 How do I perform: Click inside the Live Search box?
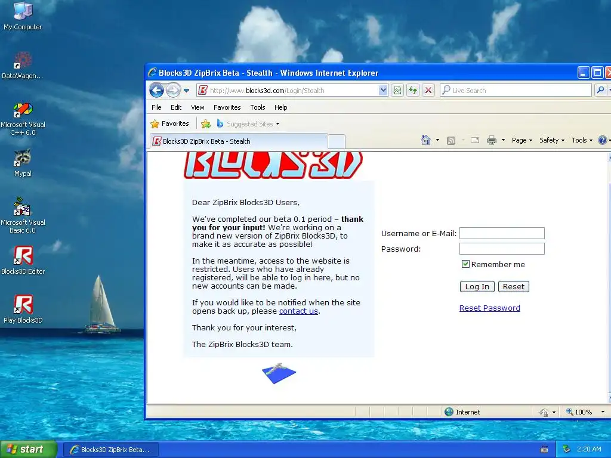point(516,91)
